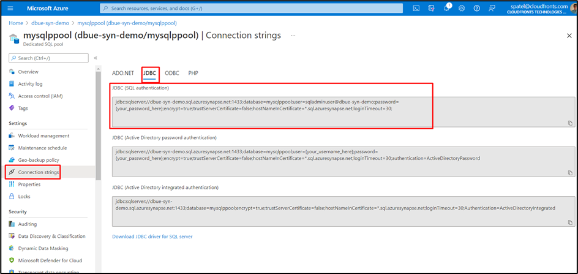
Task: Switch to the JDBC tab
Action: (x=149, y=73)
